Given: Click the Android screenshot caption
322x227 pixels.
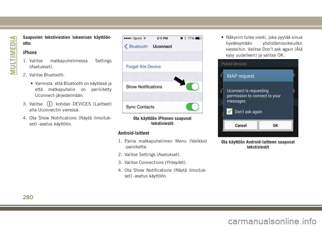Looking at the screenshot, I should [258, 144].
